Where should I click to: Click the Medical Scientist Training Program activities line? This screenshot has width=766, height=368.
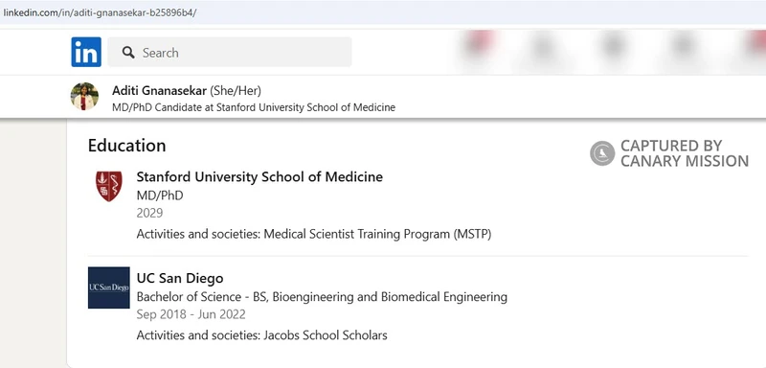[x=314, y=234]
